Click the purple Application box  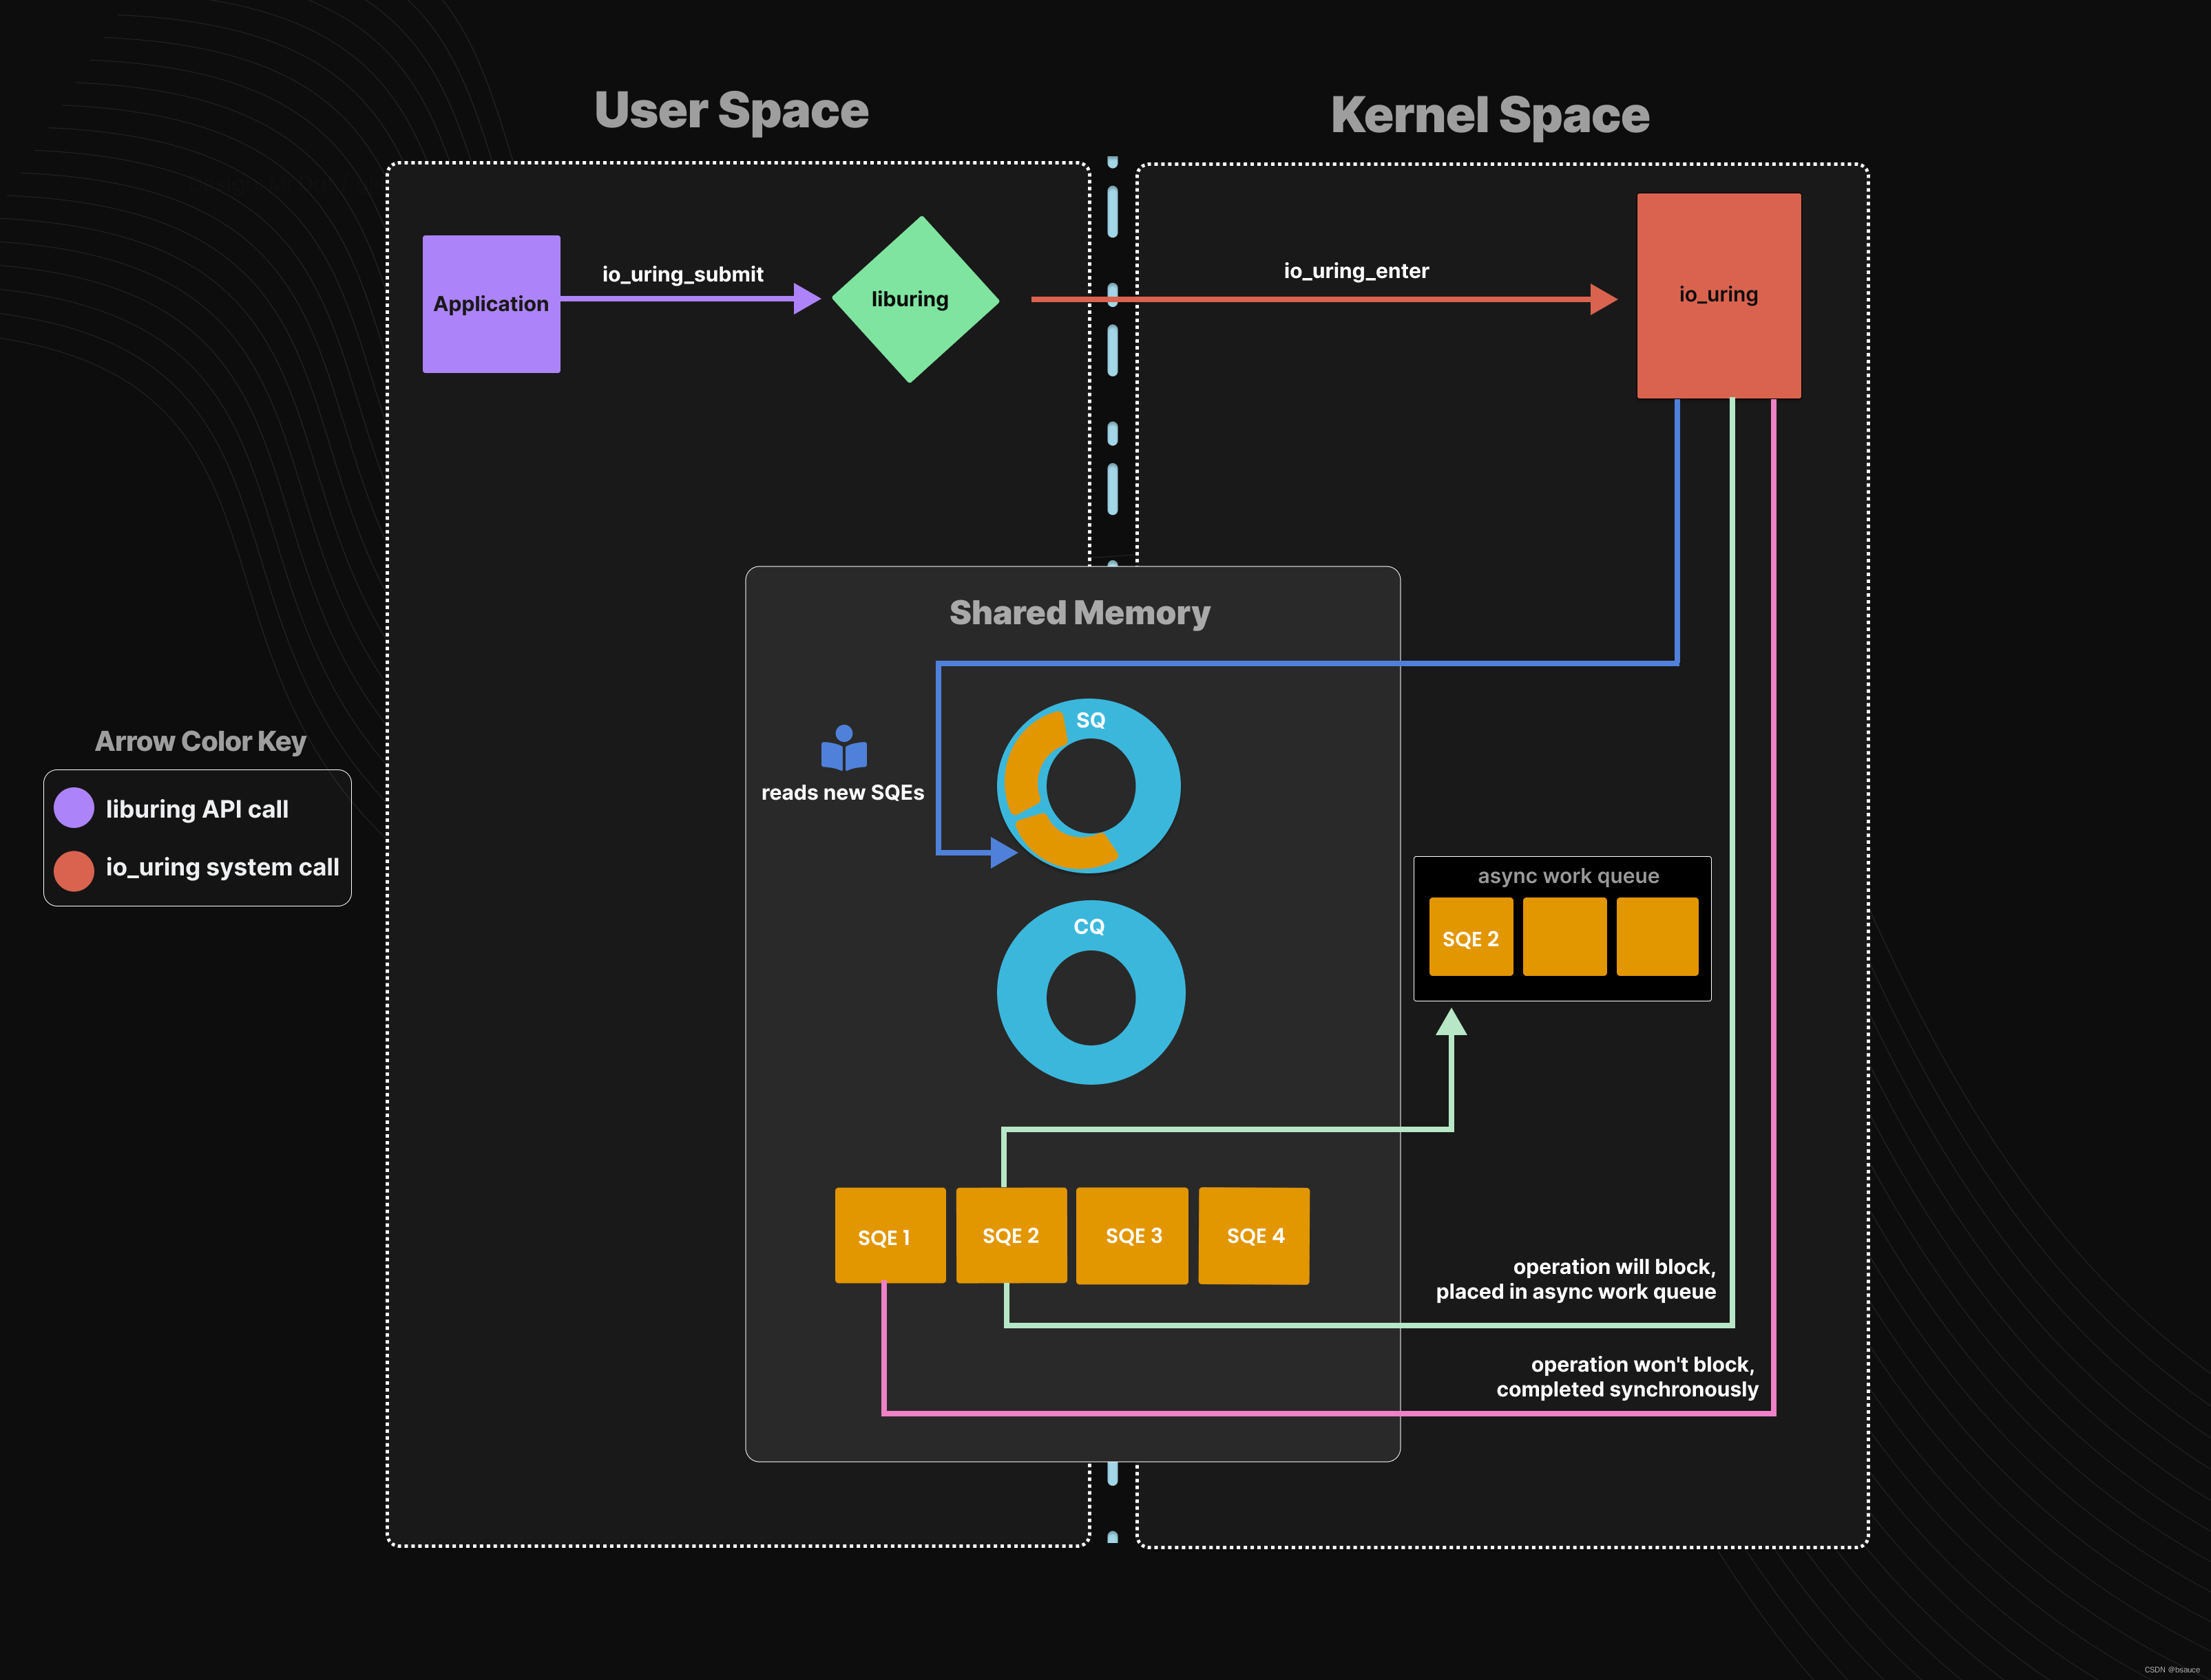coord(491,303)
